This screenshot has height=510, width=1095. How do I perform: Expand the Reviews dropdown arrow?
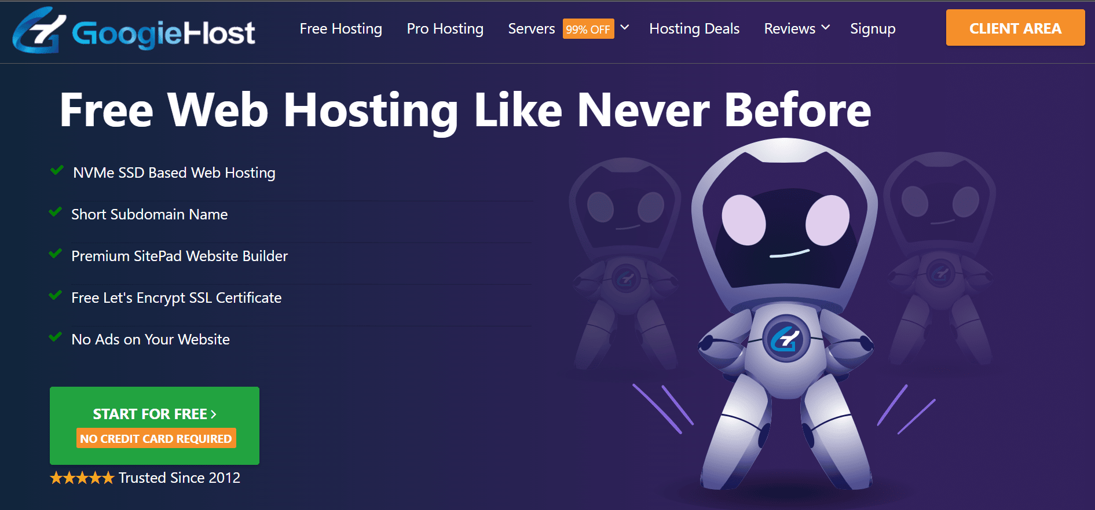(826, 27)
